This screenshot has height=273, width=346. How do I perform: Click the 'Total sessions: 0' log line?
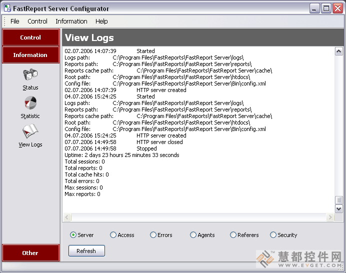(84, 161)
